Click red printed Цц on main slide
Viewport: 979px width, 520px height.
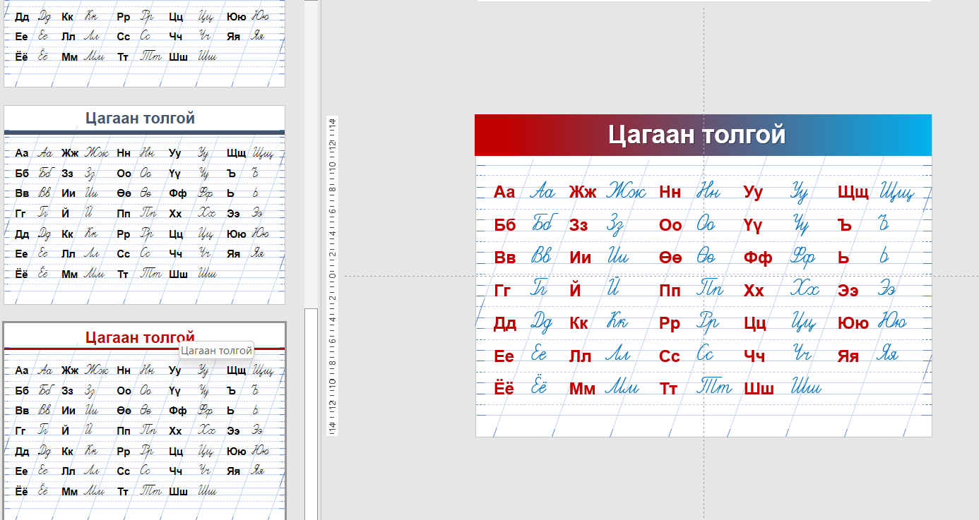point(755,325)
